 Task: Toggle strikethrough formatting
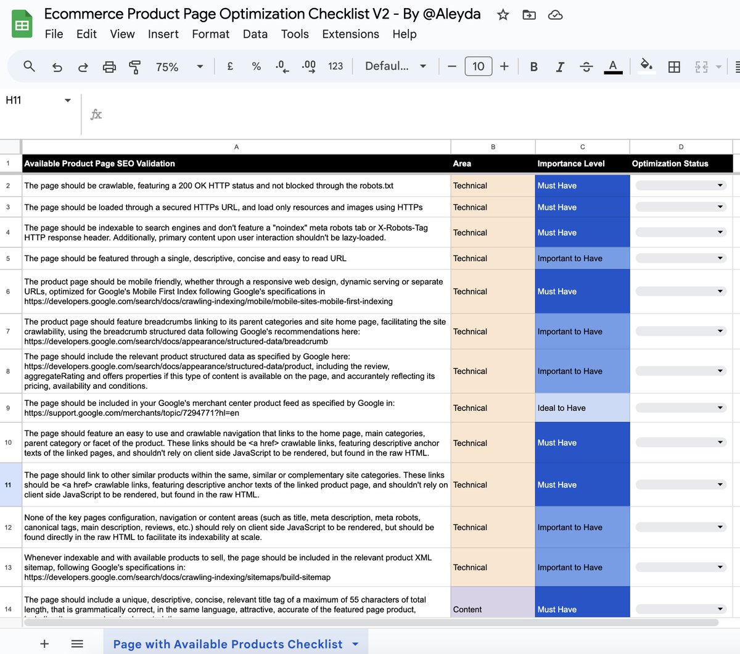[x=586, y=67]
